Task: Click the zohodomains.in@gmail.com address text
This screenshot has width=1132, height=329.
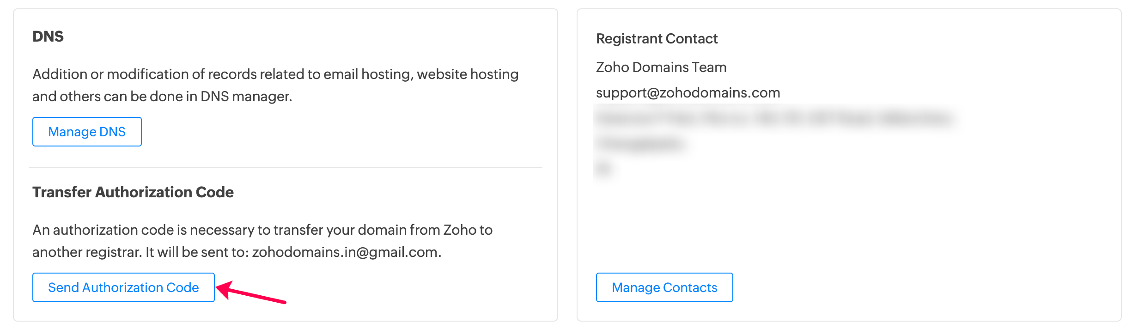Action: [x=345, y=252]
